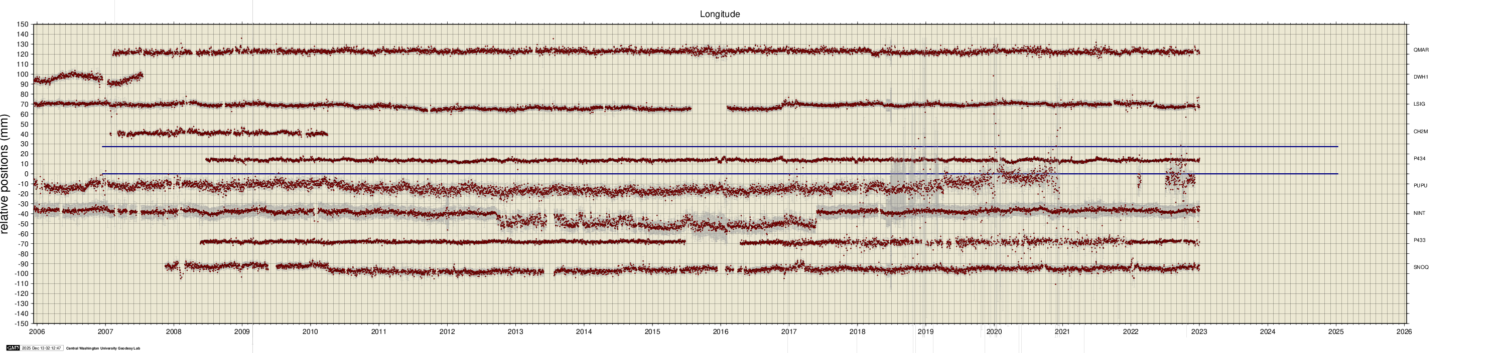
Task: Click the Central Washington University Geodesy Lab credit
Action: point(102,348)
